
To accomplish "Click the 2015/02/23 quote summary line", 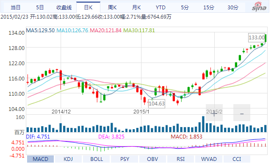I will 86,17.
